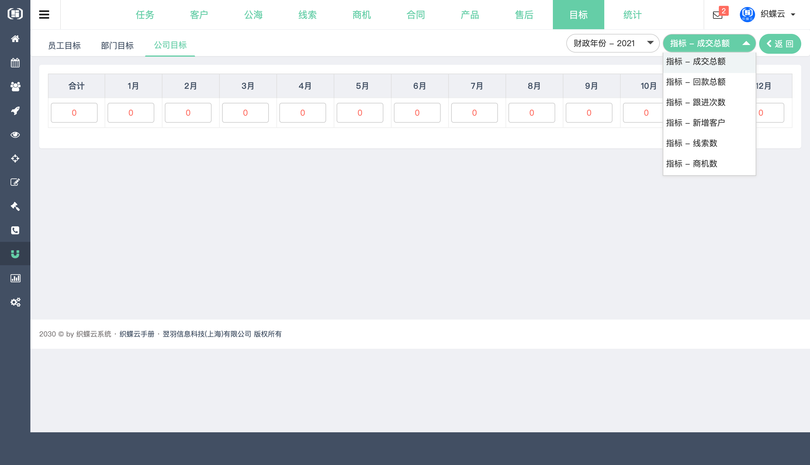
Task: Open the eye icon in the left sidebar
Action: click(x=15, y=134)
